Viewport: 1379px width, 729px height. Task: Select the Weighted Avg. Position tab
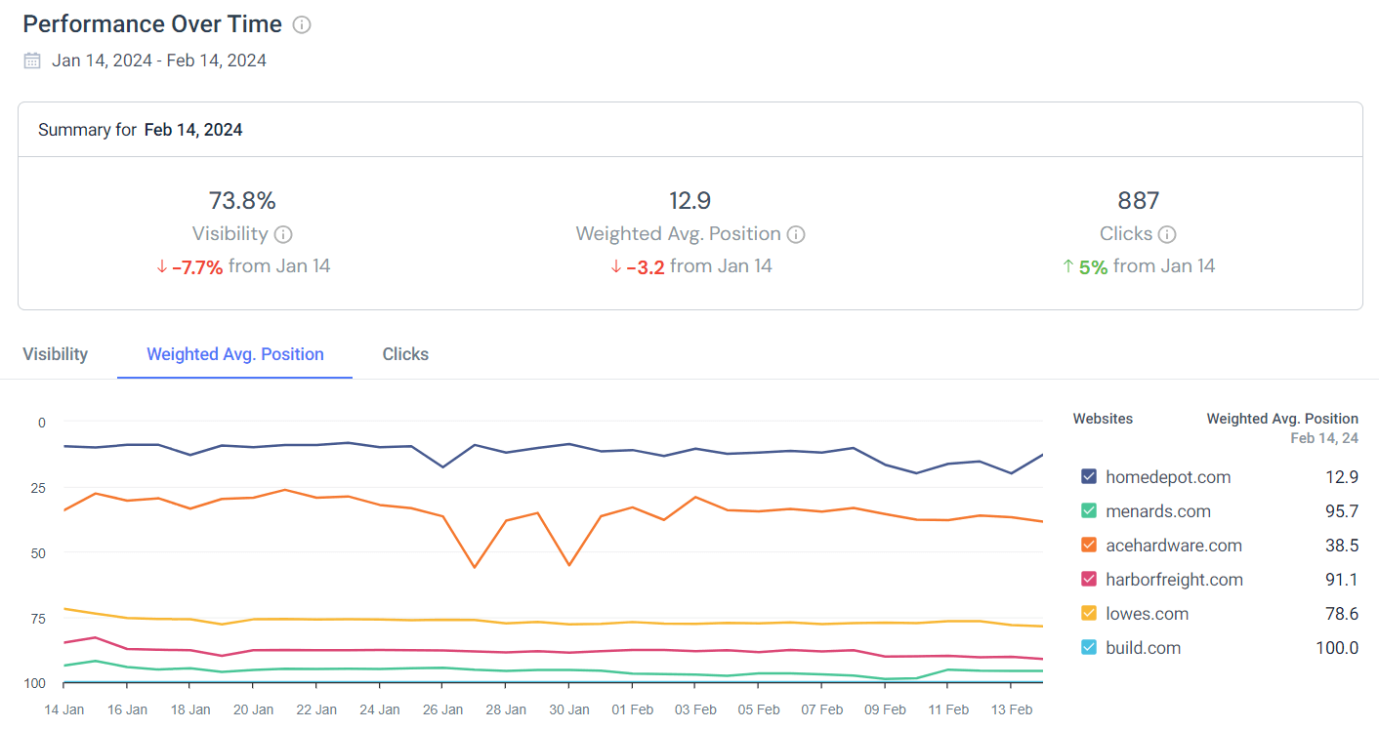tap(234, 354)
